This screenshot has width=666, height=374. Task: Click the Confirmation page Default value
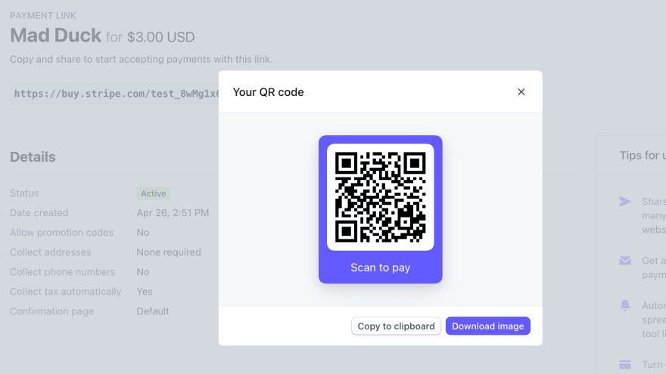coord(152,311)
